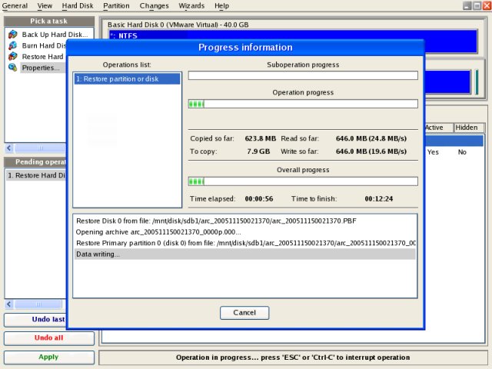This screenshot has height=369, width=492.
Task: Open the View menu
Action: (45, 5)
